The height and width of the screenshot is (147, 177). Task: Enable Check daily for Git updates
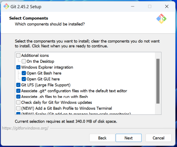[18, 102]
